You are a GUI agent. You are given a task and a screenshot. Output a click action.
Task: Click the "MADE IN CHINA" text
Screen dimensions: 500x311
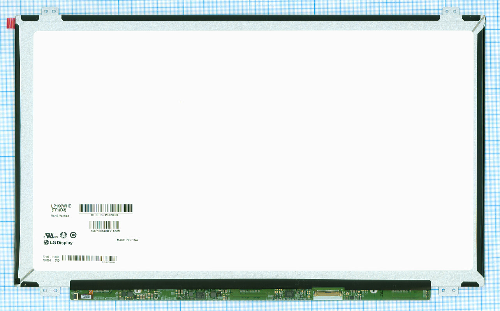click(x=127, y=240)
